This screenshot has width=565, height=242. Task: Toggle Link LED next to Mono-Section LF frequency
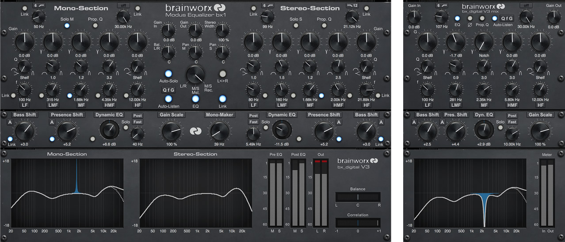[x=13, y=95]
